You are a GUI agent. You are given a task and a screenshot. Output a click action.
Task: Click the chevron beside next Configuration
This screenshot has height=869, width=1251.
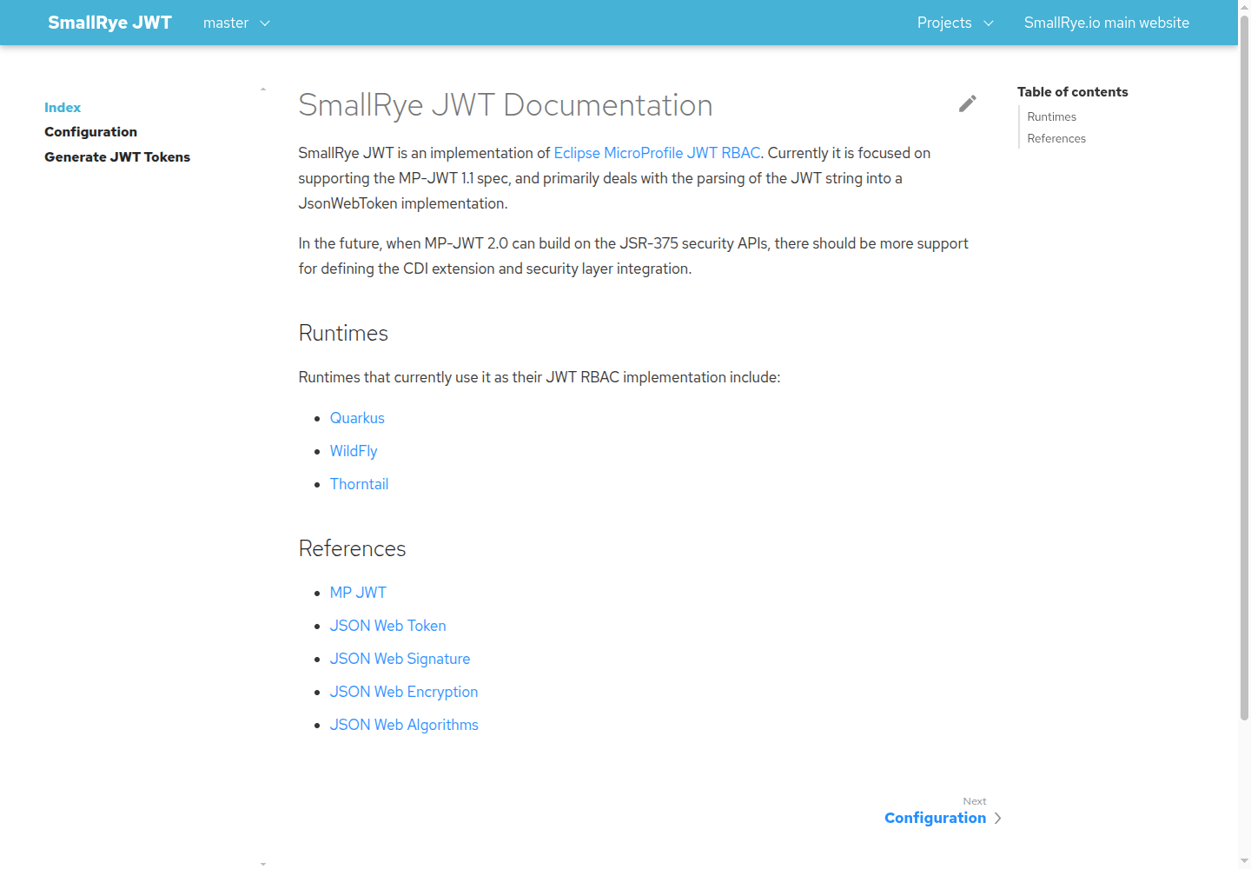997,819
